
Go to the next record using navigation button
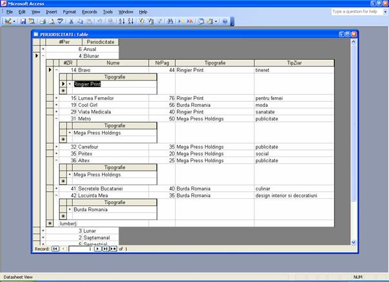pyautogui.click(x=98, y=249)
